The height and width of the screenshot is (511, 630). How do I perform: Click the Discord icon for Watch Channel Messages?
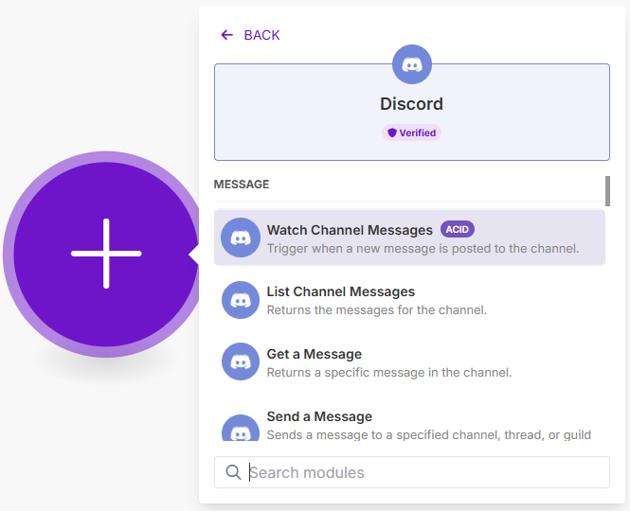(241, 238)
